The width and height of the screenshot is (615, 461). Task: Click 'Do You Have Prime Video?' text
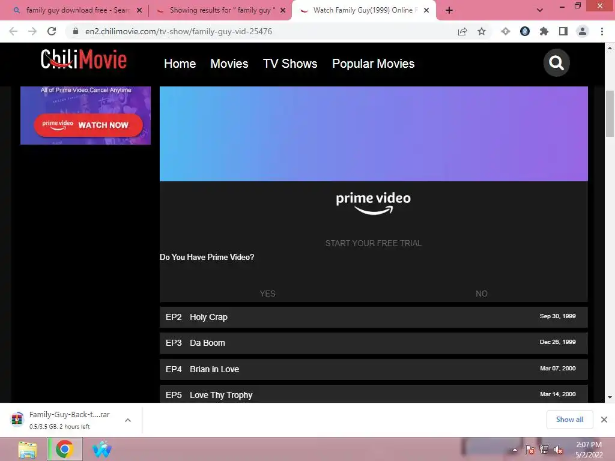point(207,257)
